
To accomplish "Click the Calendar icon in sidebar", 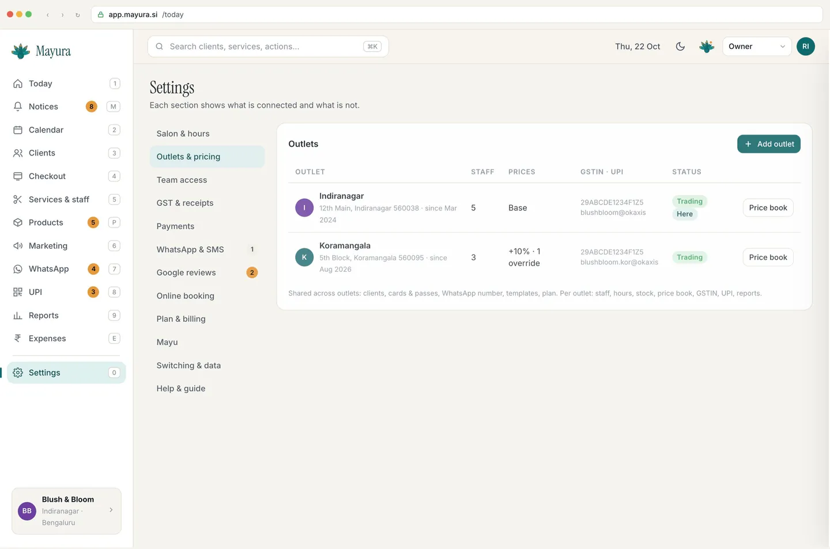I will point(18,130).
